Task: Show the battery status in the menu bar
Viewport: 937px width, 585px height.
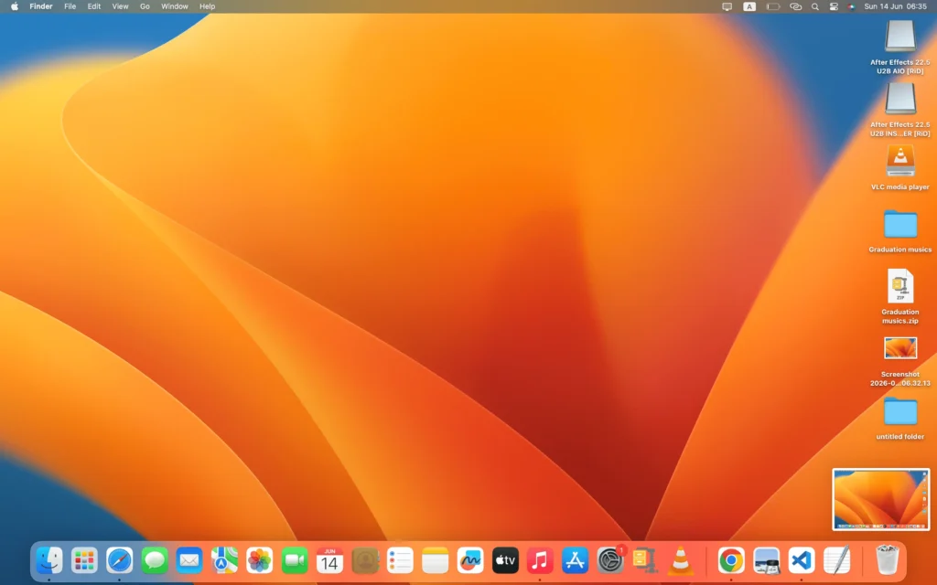Action: pos(773,6)
